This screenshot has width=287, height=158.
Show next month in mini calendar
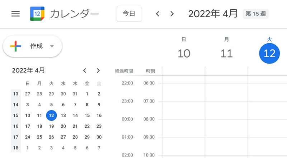click(x=98, y=70)
